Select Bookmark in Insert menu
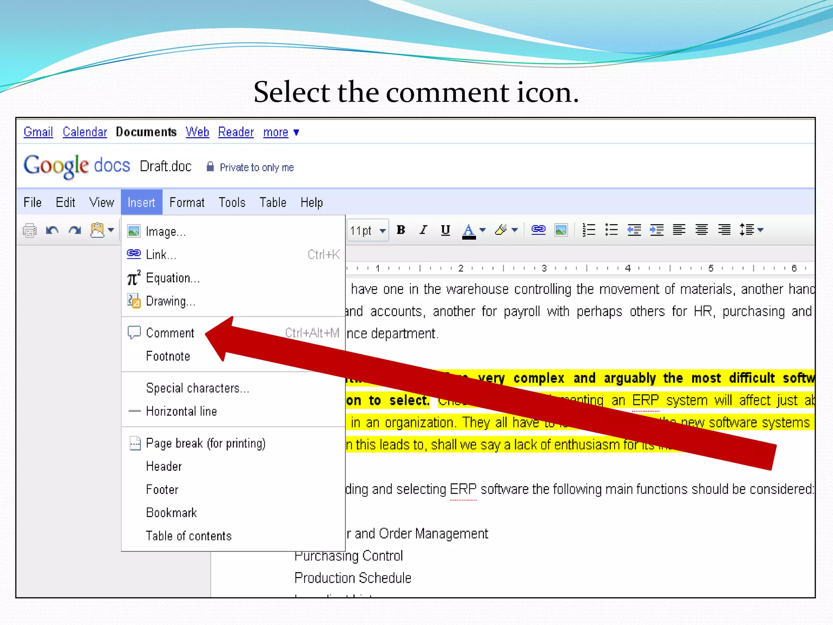 click(x=233, y=512)
